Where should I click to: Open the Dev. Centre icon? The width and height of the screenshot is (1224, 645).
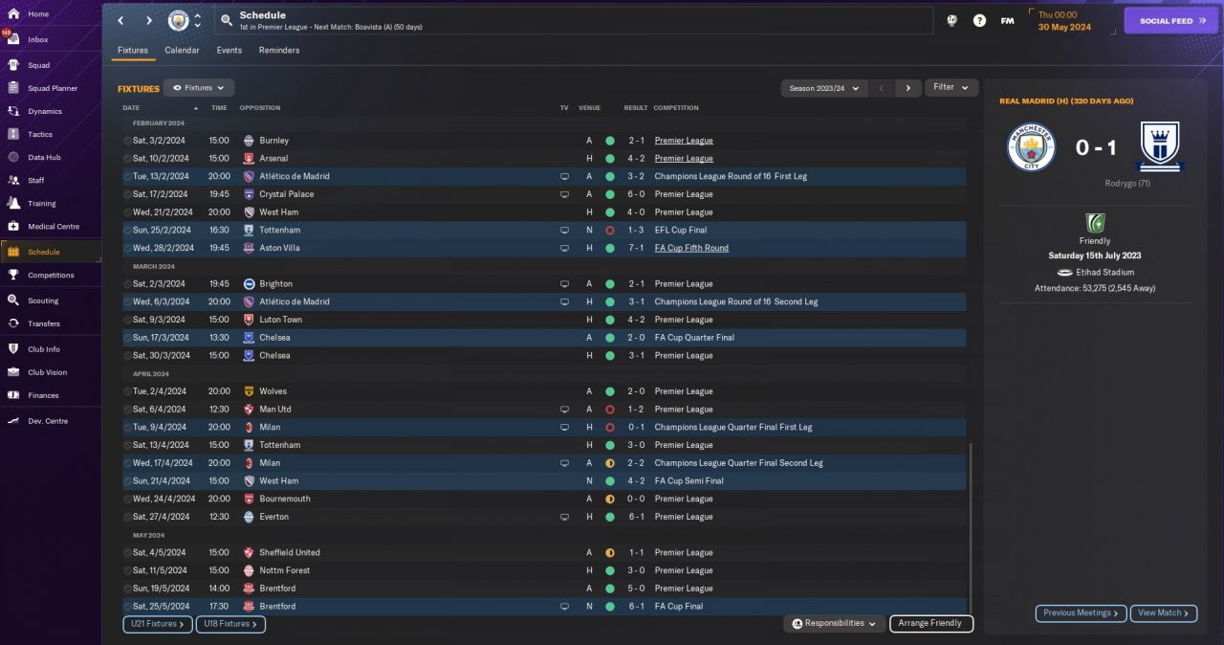(x=13, y=421)
